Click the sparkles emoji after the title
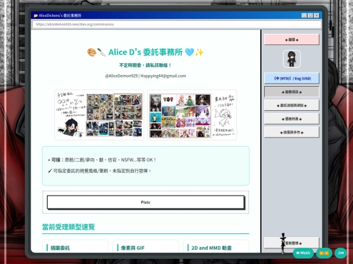 [x=199, y=52]
